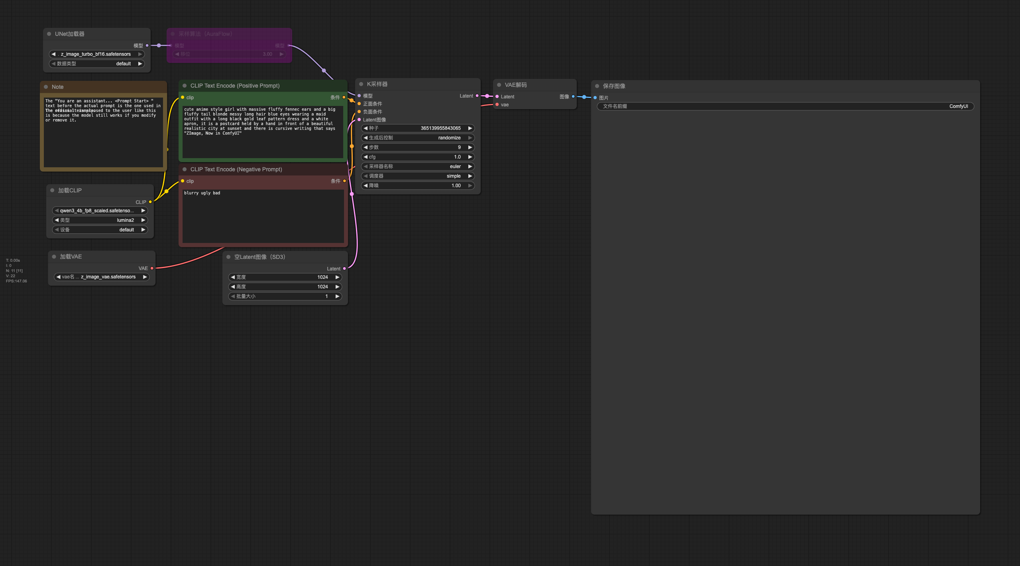
Task: Click the cfg value slider field
Action: (x=417, y=157)
